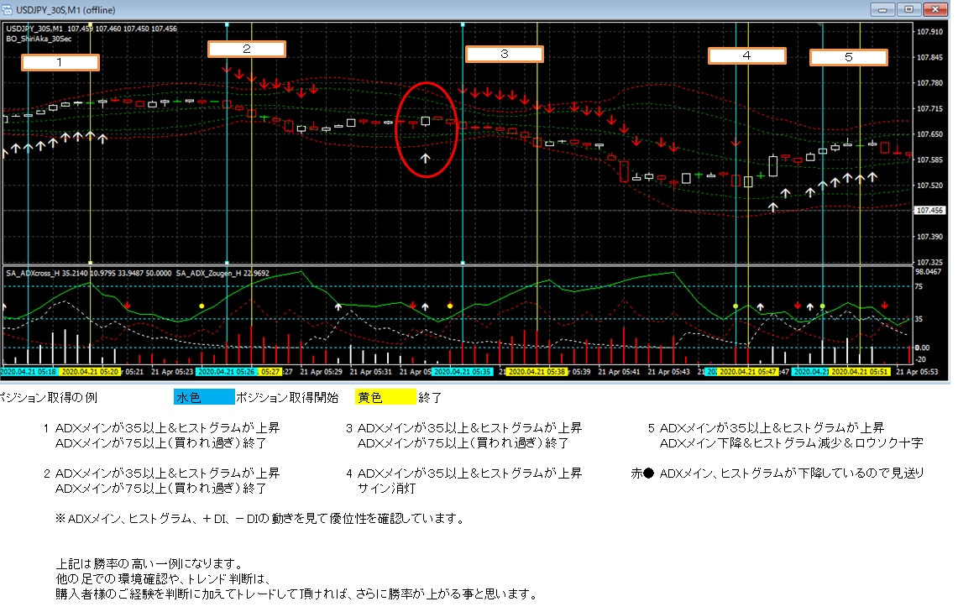Click the legend text "ポジション取得開始"
The height and width of the screenshot is (612, 958).
[287, 398]
